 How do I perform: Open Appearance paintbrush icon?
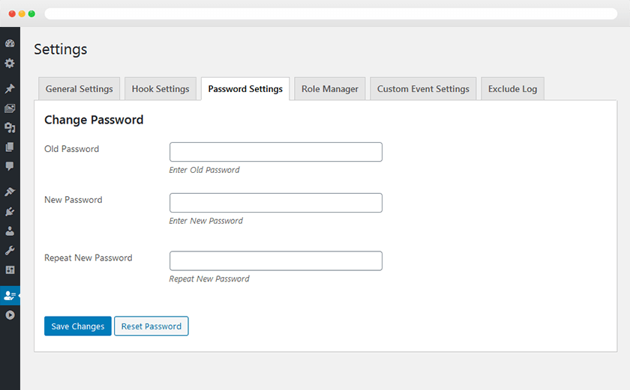click(x=10, y=192)
